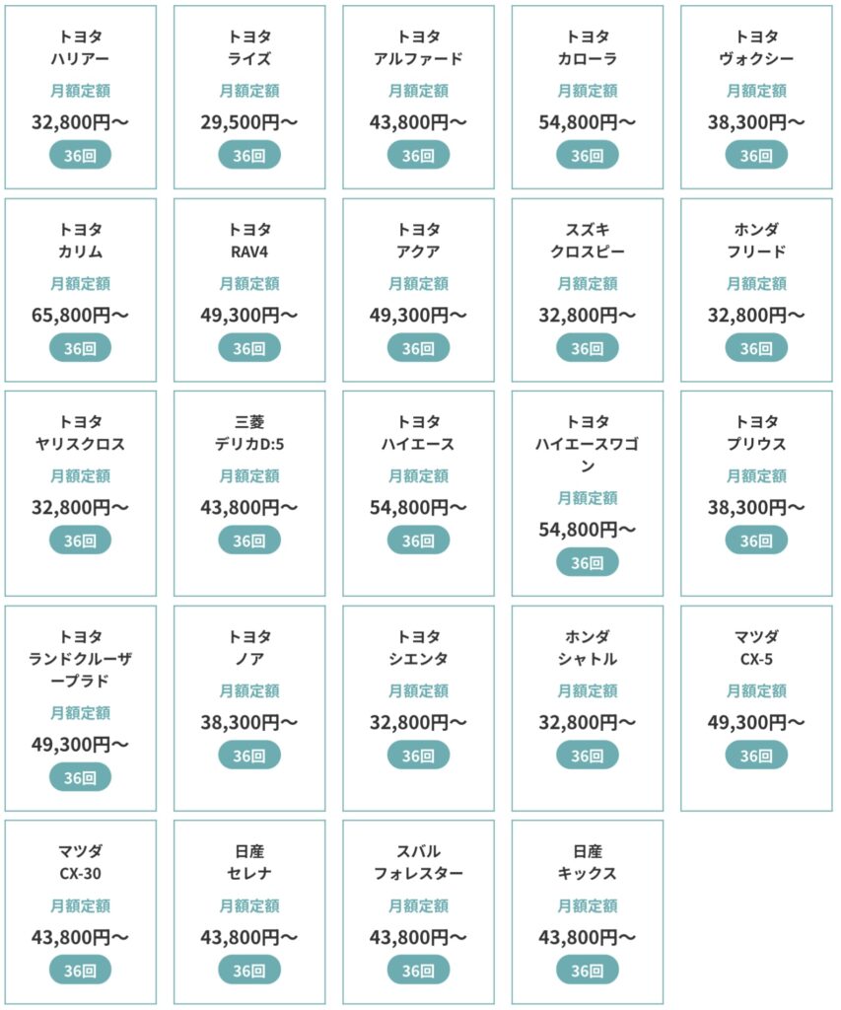Image resolution: width=841 pixels, height=1010 pixels.
Task: Select the トヨタ ランドクルーザープラド card
Action: pyautogui.click(x=81, y=708)
